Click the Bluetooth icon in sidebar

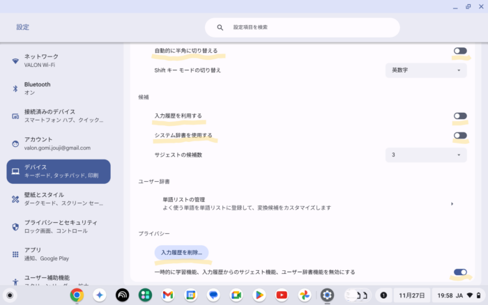15,88
